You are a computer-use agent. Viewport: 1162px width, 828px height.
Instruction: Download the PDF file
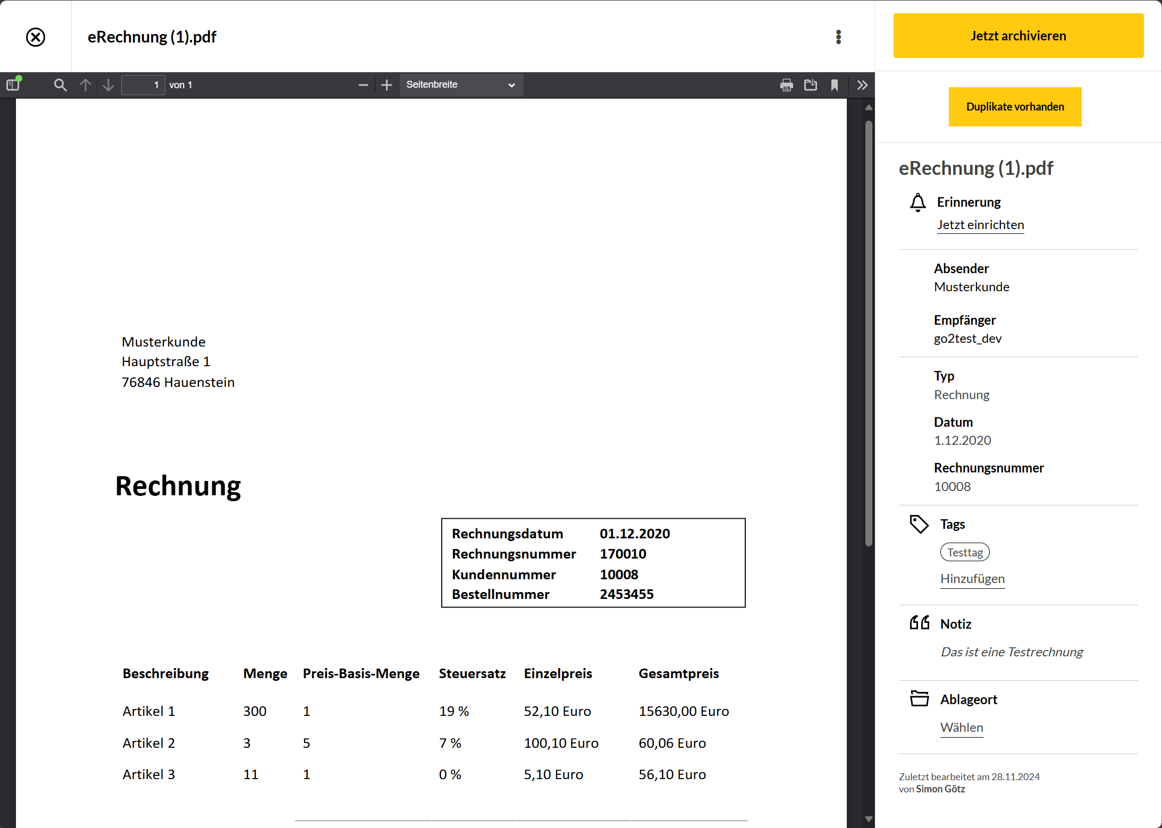tap(811, 85)
